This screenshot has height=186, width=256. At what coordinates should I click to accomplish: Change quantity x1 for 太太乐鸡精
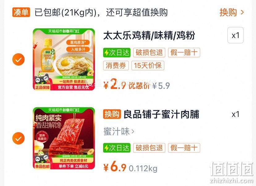click(x=235, y=35)
